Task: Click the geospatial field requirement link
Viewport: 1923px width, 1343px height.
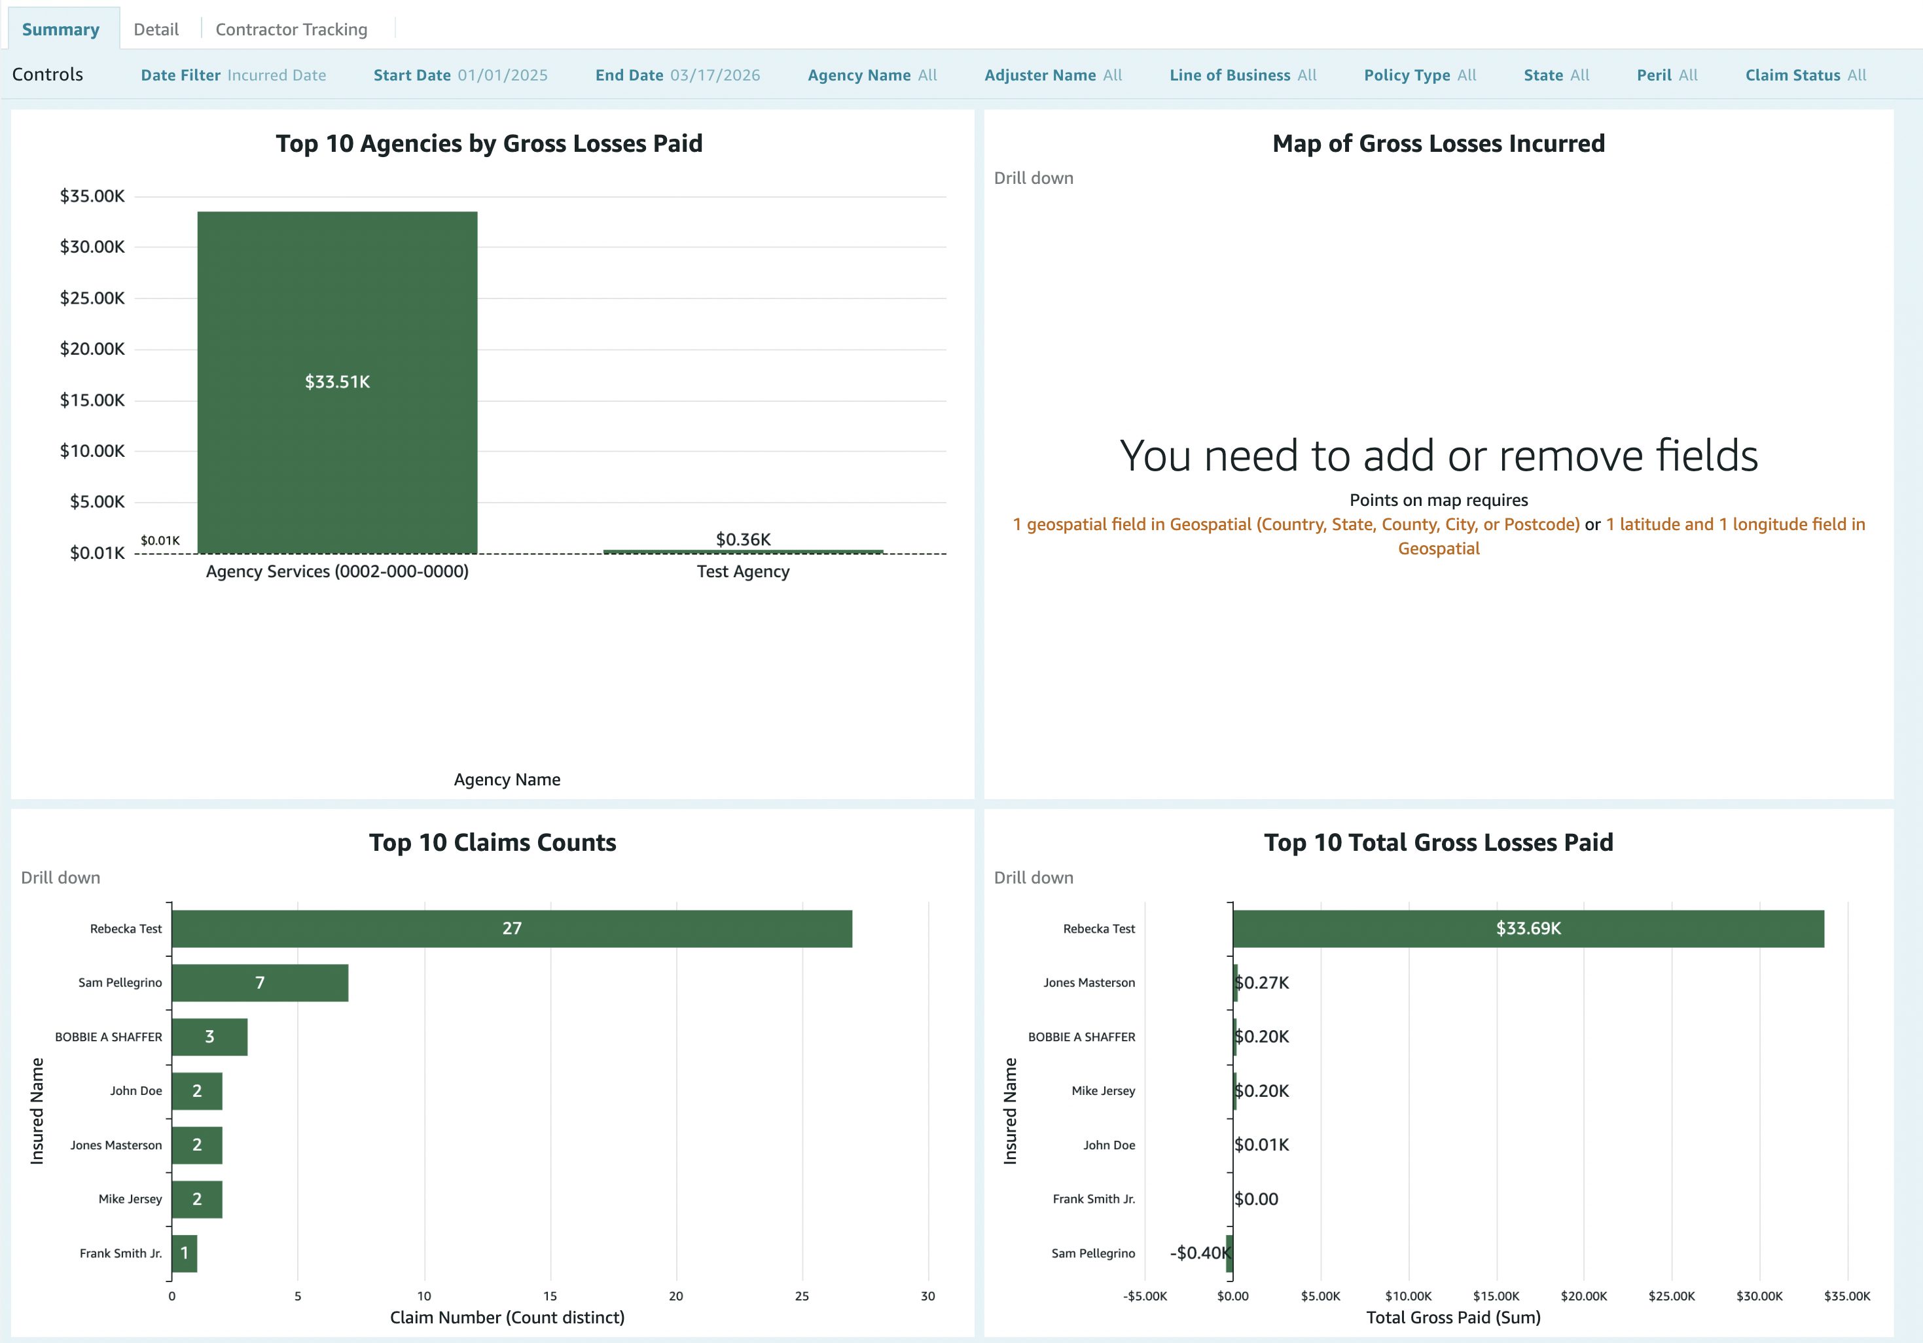Action: click(x=1296, y=524)
